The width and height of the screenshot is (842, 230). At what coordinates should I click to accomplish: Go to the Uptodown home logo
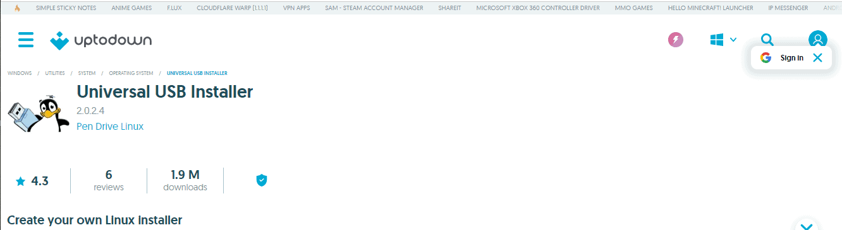(x=101, y=40)
